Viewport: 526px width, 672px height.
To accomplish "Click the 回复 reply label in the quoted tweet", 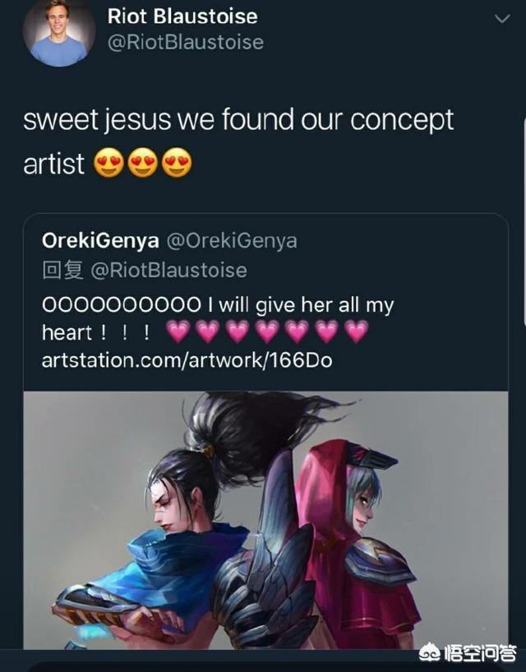I will [62, 270].
